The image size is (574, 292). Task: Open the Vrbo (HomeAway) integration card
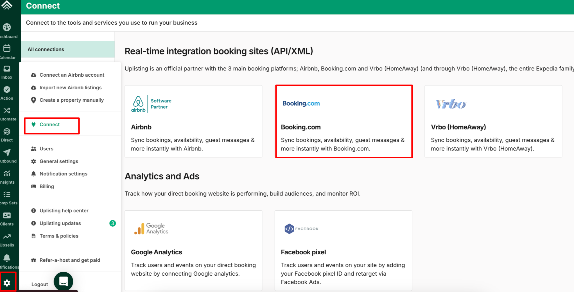tap(493, 121)
